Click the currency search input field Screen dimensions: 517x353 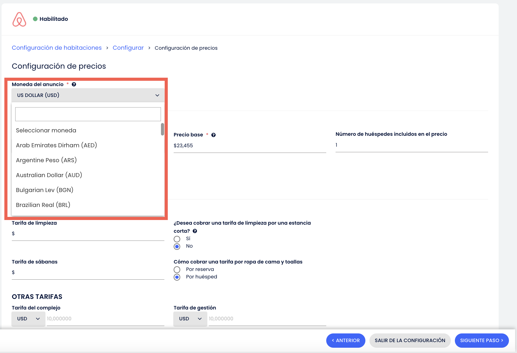(x=88, y=114)
